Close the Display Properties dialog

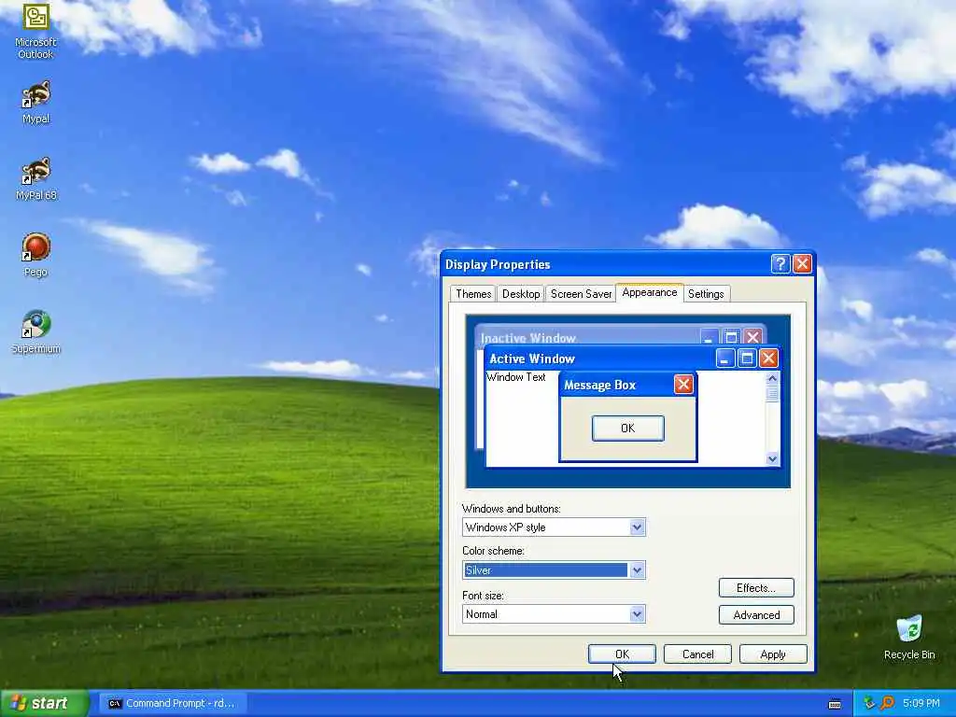point(802,264)
